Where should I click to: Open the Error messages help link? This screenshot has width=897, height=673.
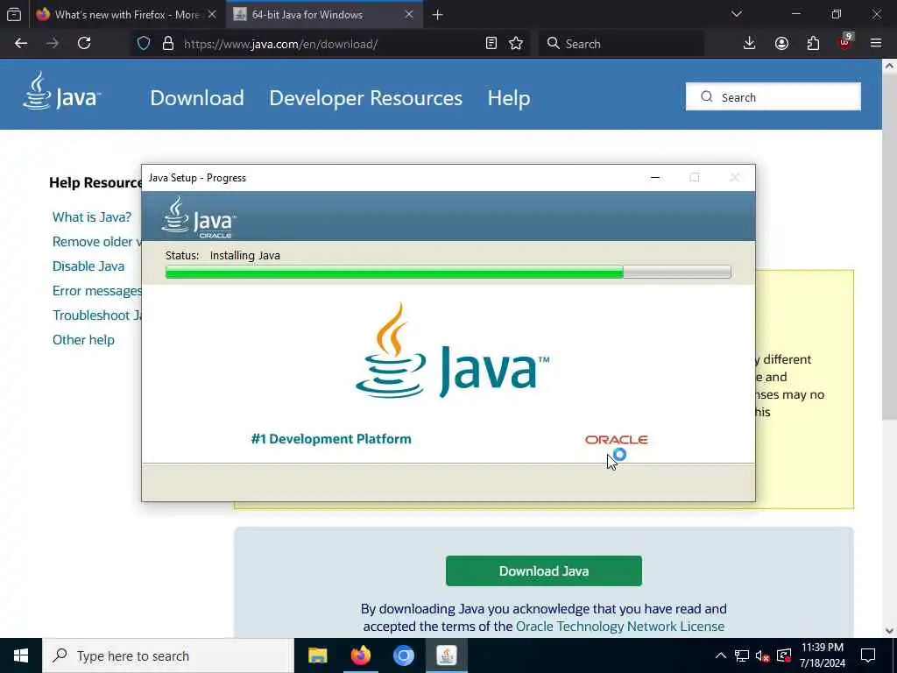96,291
